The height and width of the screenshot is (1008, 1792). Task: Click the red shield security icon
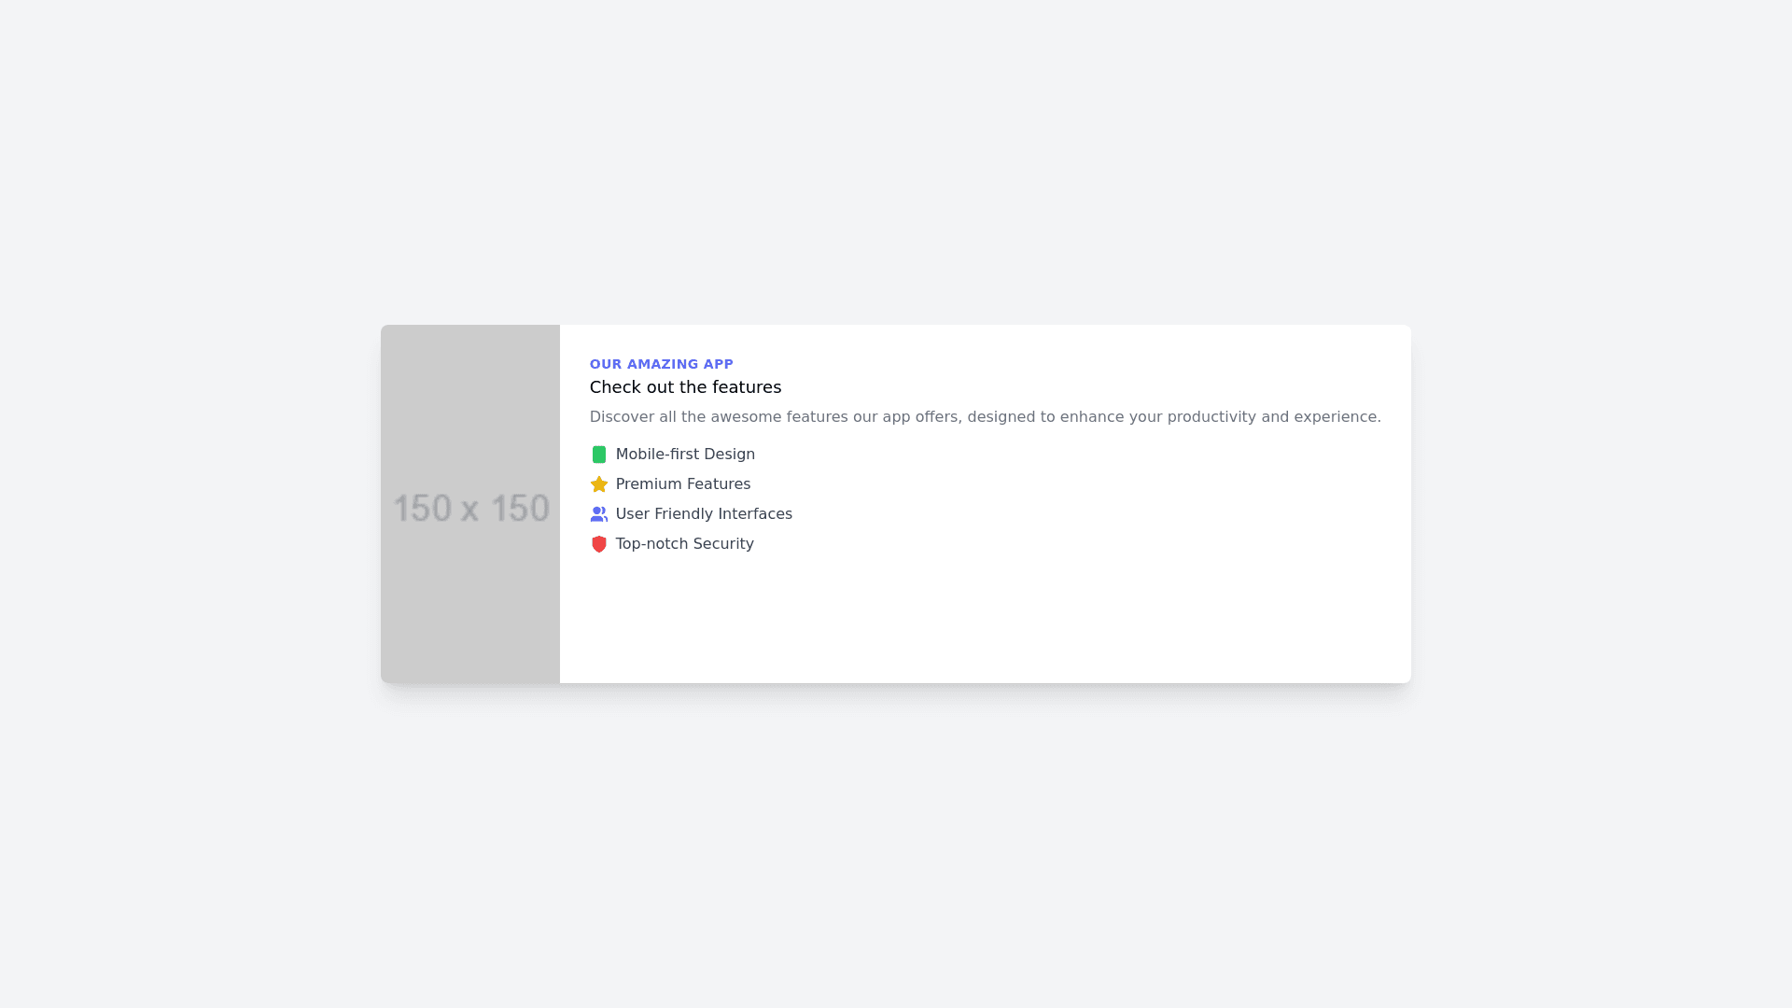click(599, 544)
